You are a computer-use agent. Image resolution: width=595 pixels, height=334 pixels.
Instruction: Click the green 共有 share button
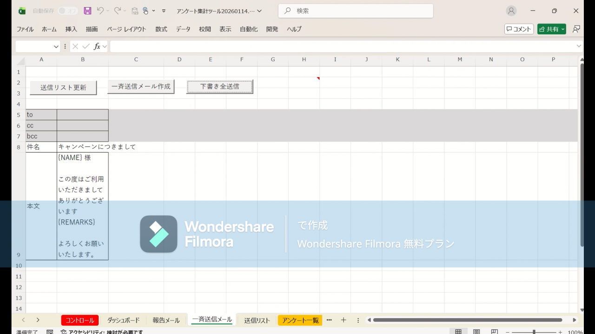552,29
